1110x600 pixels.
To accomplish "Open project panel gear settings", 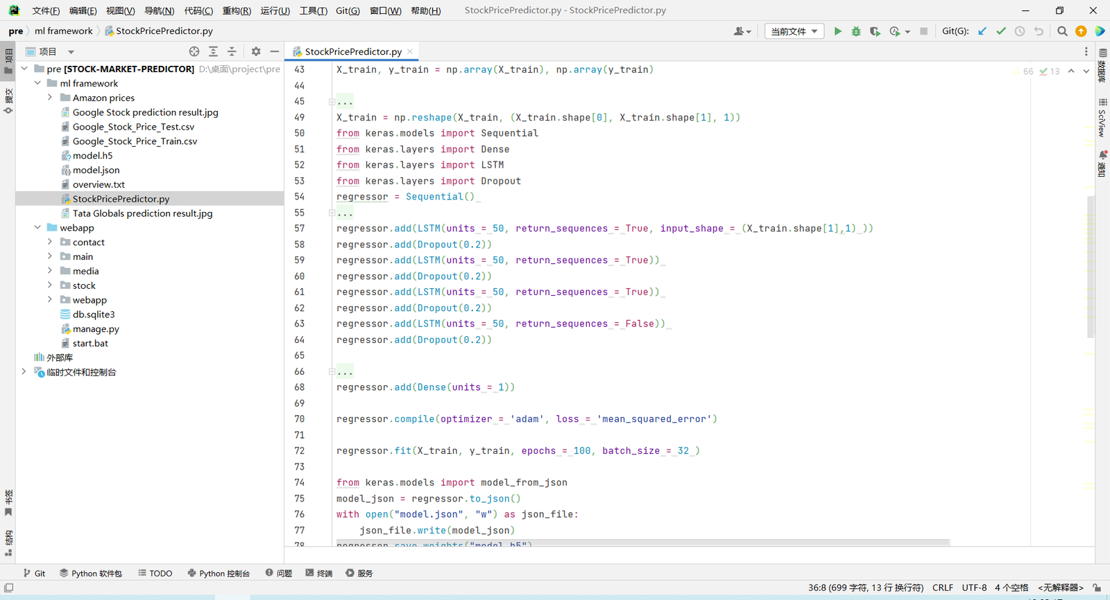I will click(256, 51).
